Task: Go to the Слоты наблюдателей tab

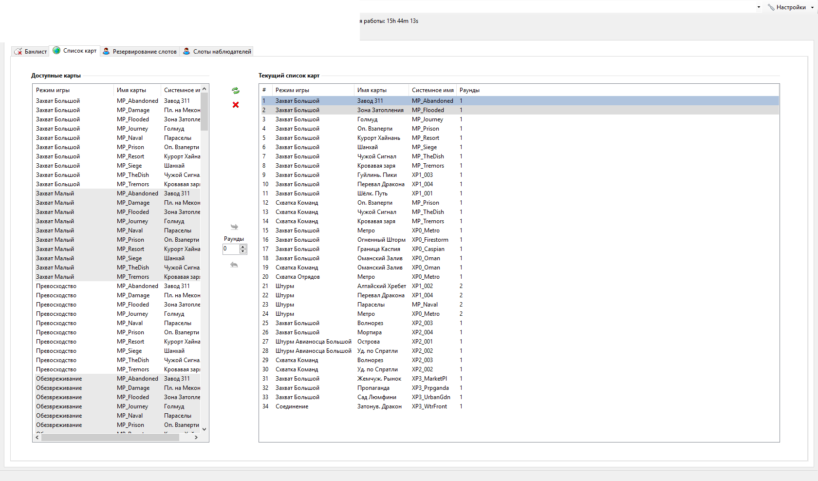Action: (217, 52)
